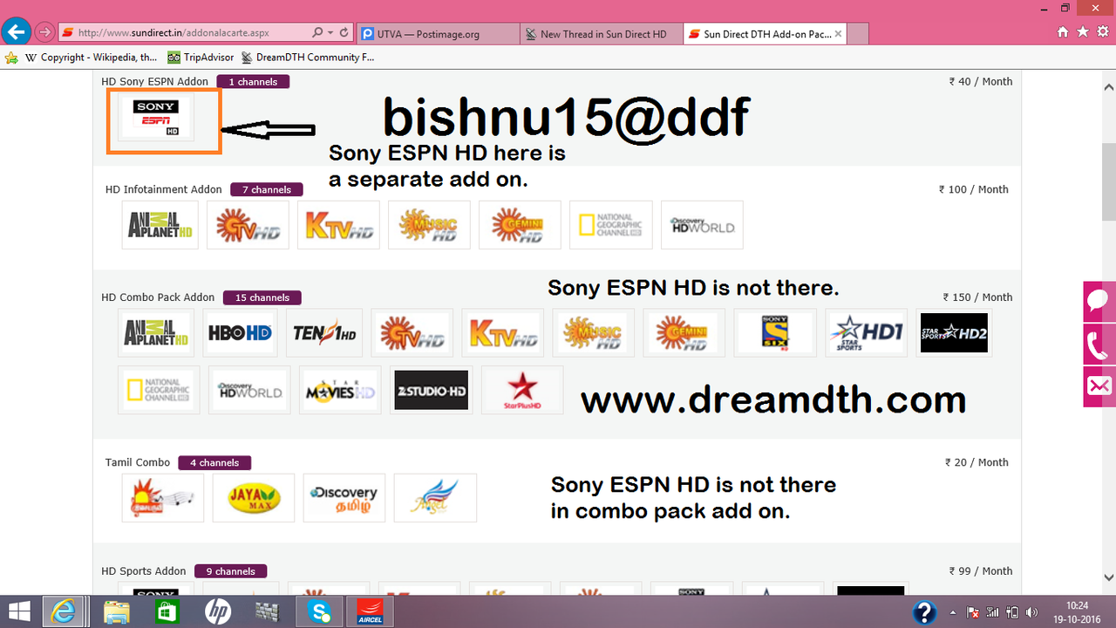1116x628 pixels.
Task: Select the Ten 1 HD channel logo
Action: tap(324, 332)
